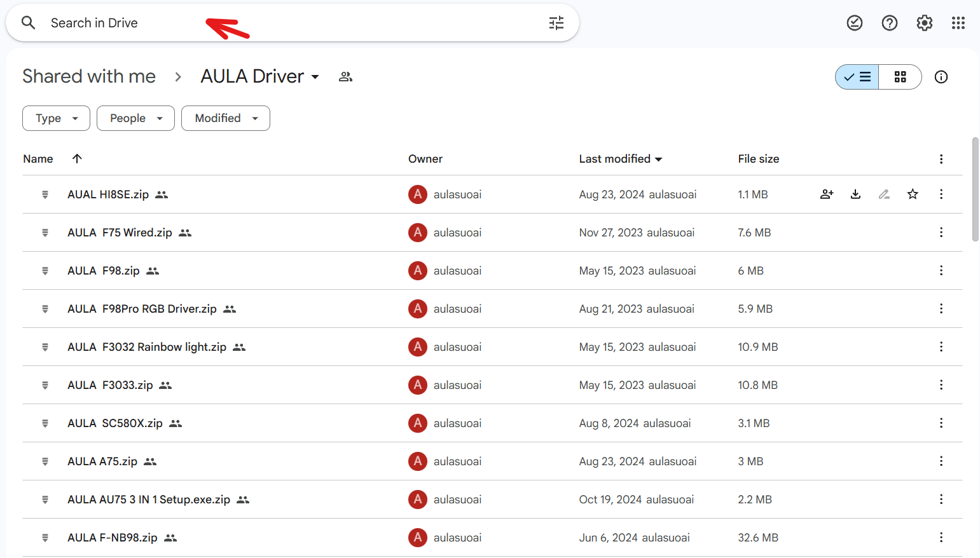Select the AULA A75.zip file name
980x558 pixels.
102,461
